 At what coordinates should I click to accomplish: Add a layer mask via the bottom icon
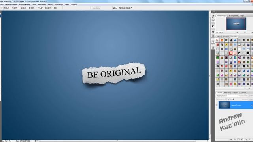click(238, 139)
